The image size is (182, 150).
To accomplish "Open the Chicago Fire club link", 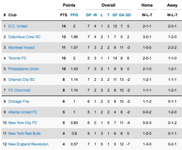I will (x=19, y=101).
